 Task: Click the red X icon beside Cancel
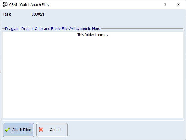41,130
